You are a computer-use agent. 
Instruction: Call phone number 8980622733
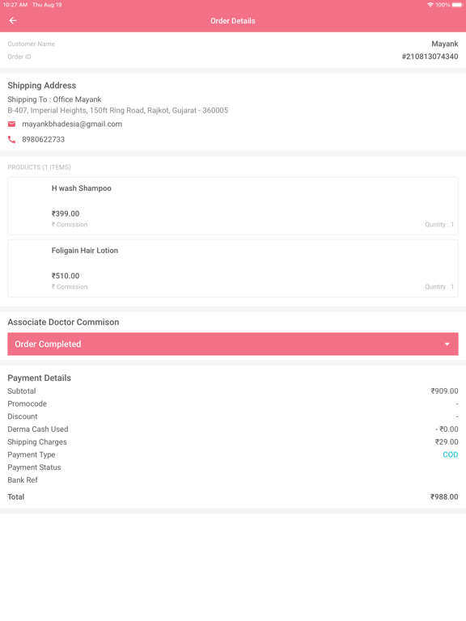[43, 139]
